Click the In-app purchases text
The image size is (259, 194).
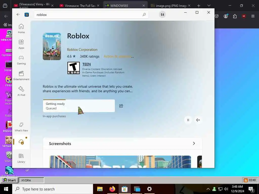pos(54,116)
